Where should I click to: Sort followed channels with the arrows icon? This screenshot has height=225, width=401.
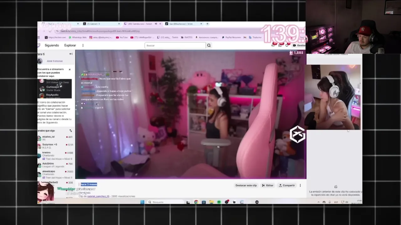[x=70, y=131]
